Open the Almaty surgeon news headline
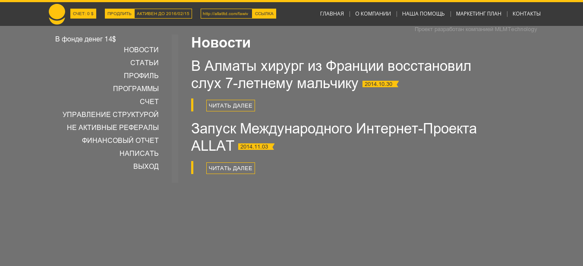The width and height of the screenshot is (583, 266). (331, 74)
